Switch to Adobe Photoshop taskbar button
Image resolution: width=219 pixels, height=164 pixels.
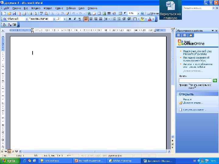(123, 161)
